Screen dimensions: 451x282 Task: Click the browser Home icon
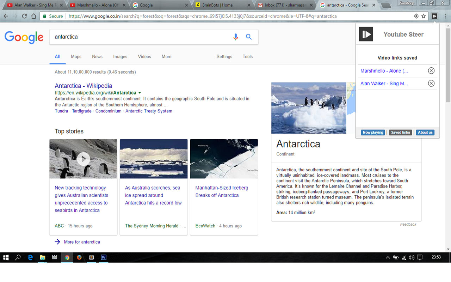pyautogui.click(x=33, y=16)
